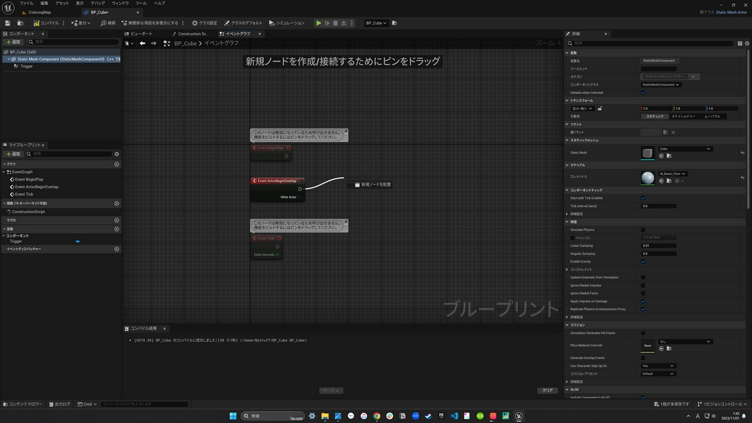Click the Event ActorBeginOverlap node title
This screenshot has width=752, height=423.
point(277,180)
